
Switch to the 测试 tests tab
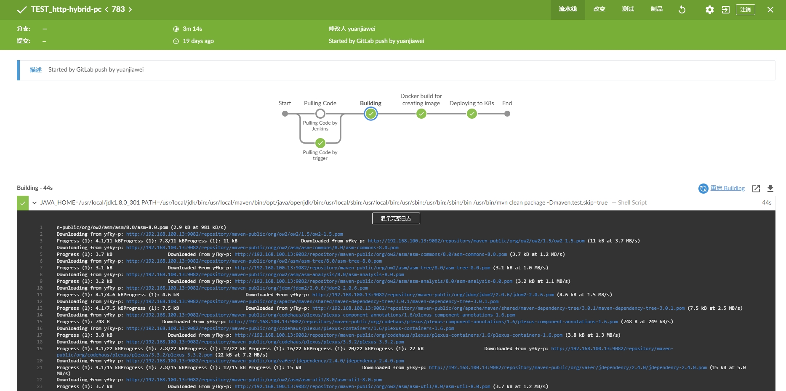pyautogui.click(x=628, y=9)
